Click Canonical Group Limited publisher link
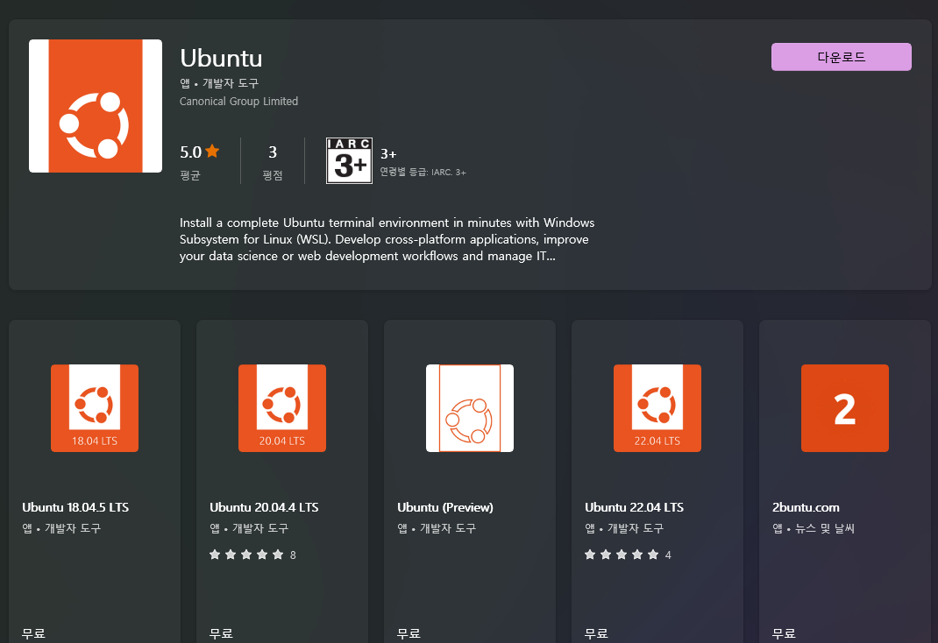 [238, 101]
